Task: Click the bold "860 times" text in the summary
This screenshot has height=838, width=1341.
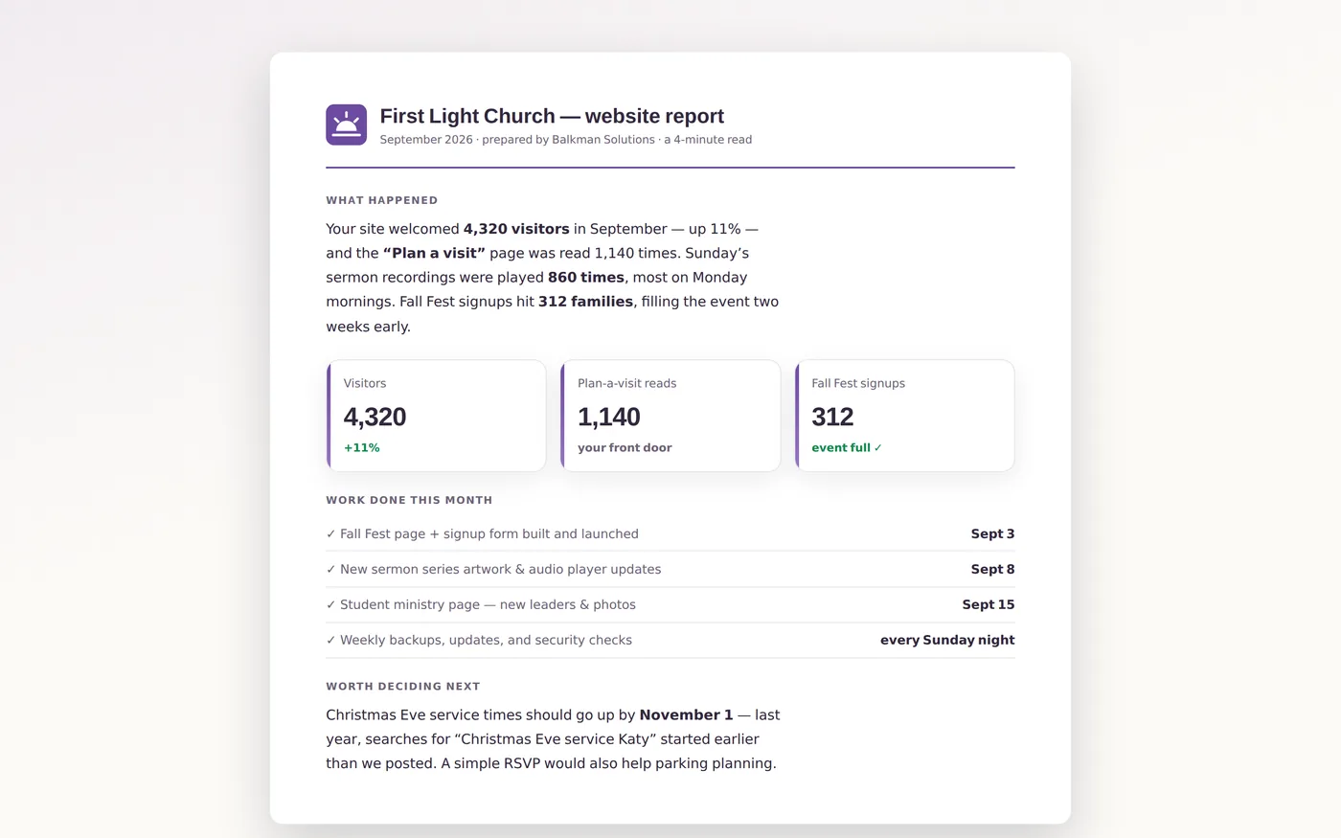Action: click(586, 277)
